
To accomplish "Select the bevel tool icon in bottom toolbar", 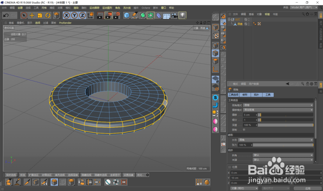I will click(x=54, y=182).
